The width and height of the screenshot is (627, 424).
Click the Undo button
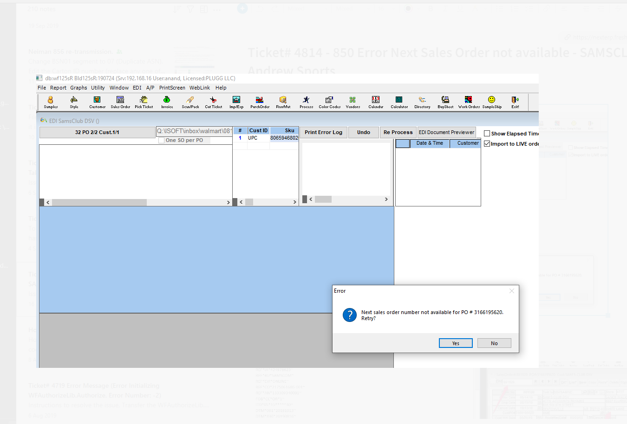(364, 132)
